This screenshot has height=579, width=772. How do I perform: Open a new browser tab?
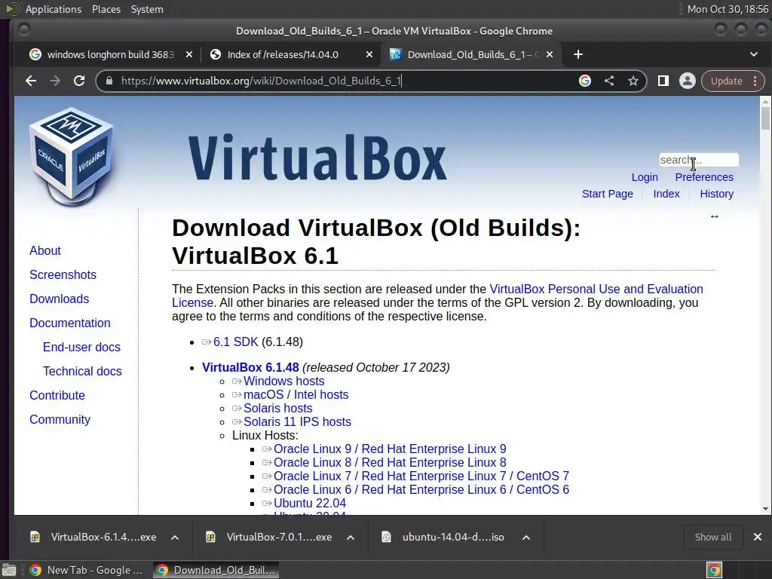pos(578,54)
